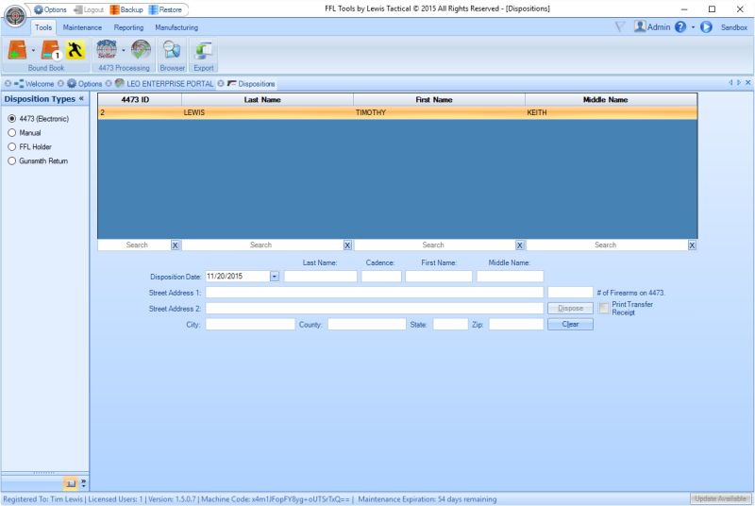Clear the Last Name search box
Image resolution: width=755 pixels, height=506 pixels.
click(x=347, y=245)
